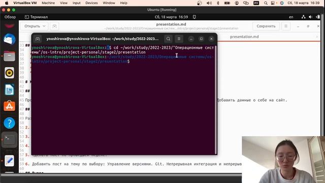This screenshot has width=325, height=183.
Task: Switch to the presentation.md tab
Action: [244, 37]
